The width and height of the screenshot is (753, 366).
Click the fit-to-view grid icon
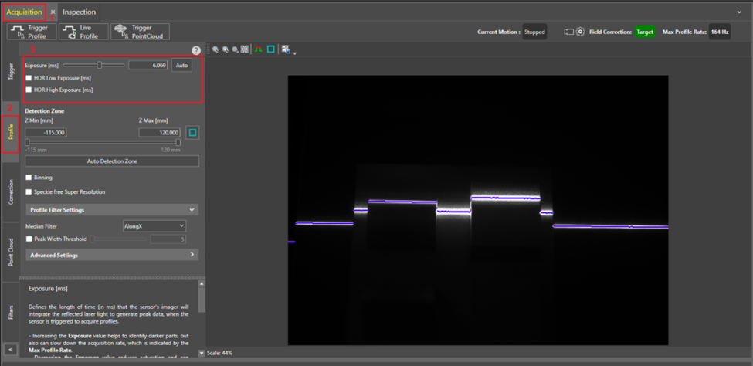[244, 49]
